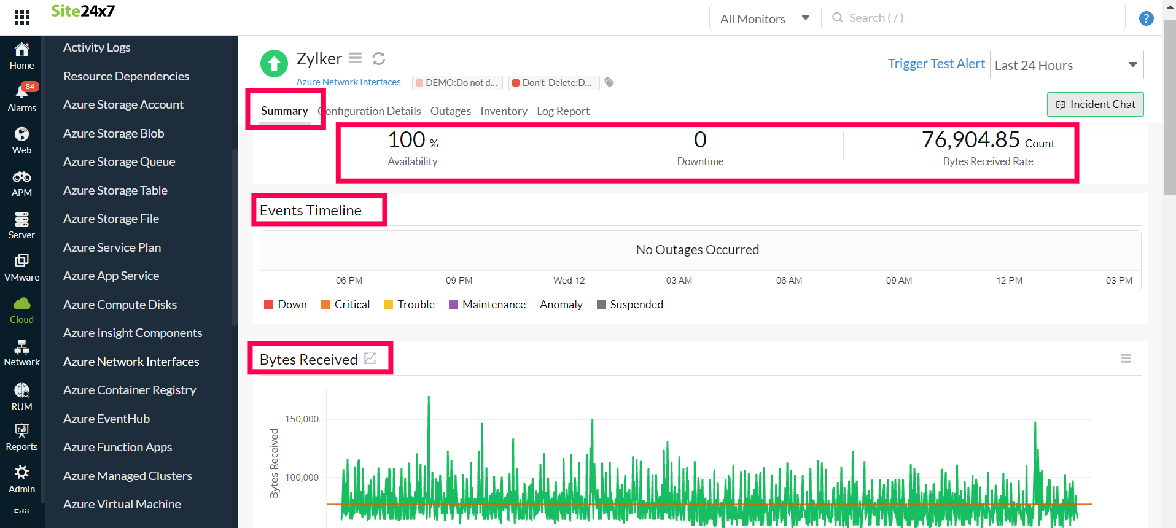This screenshot has width=1176, height=528.
Task: Click the help question mark icon
Action: (x=1146, y=18)
